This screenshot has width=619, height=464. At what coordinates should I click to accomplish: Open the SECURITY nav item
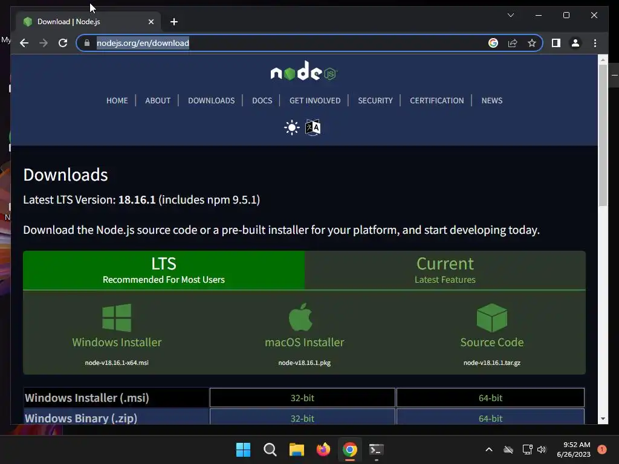pos(375,101)
